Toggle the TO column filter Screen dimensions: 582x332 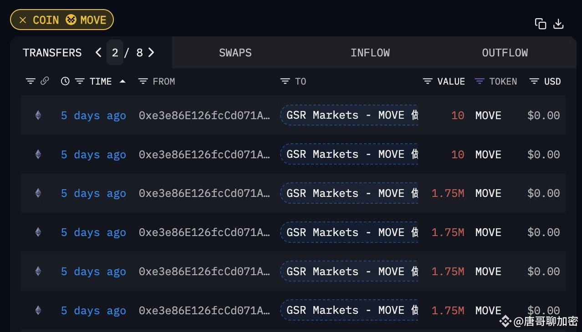pyautogui.click(x=285, y=81)
